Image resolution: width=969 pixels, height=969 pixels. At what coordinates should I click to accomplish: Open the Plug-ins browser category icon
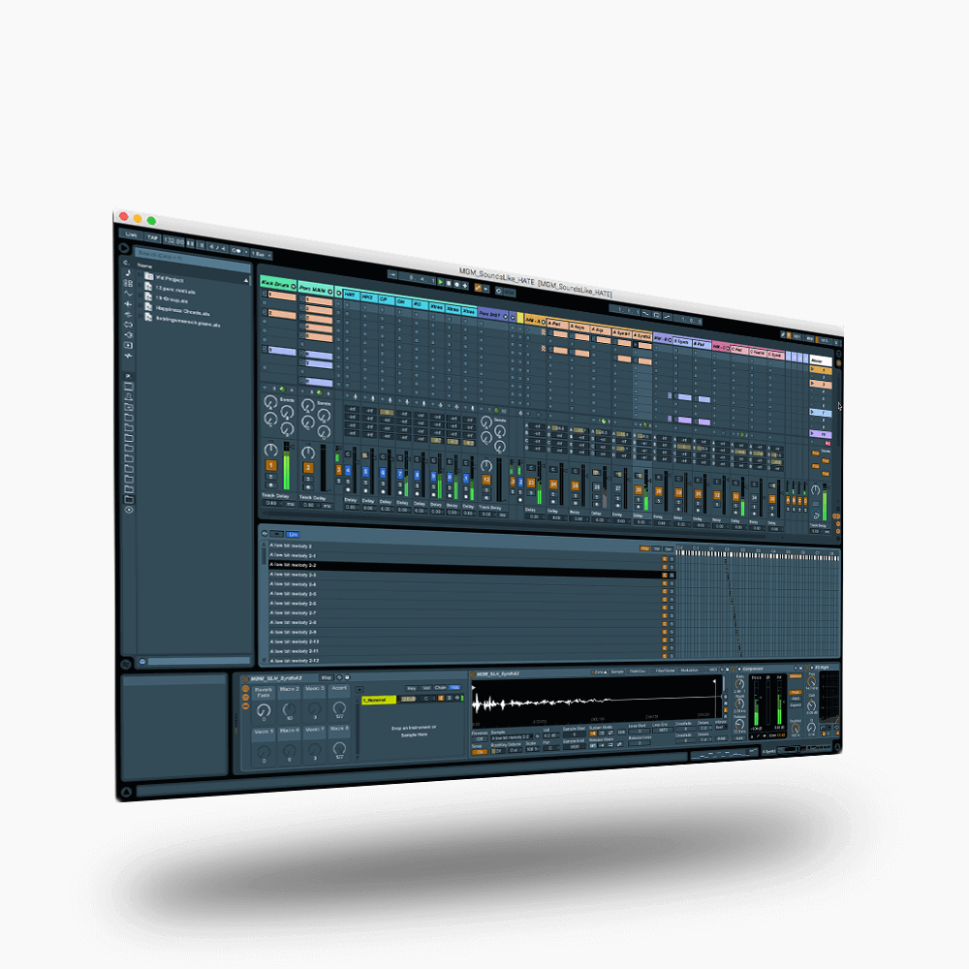point(128,335)
